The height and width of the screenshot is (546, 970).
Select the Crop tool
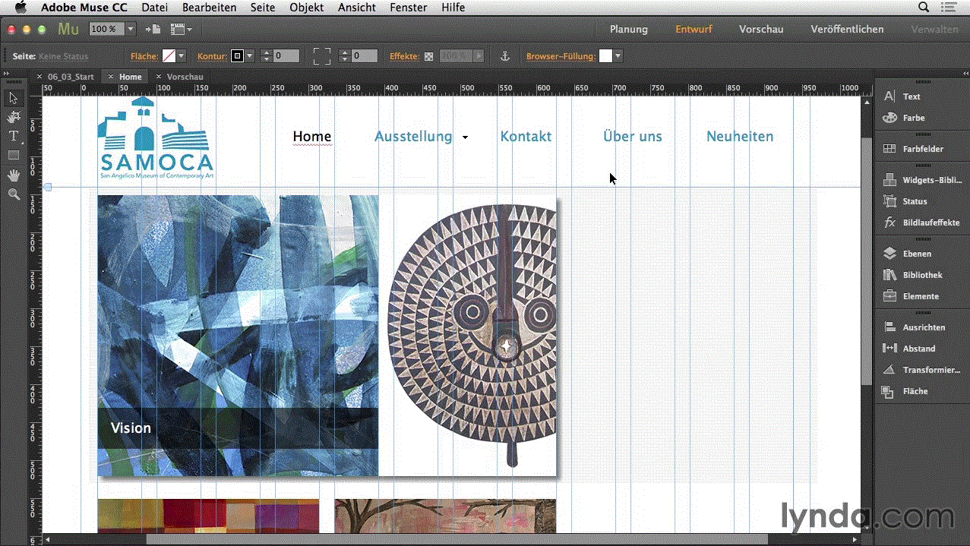click(x=14, y=117)
